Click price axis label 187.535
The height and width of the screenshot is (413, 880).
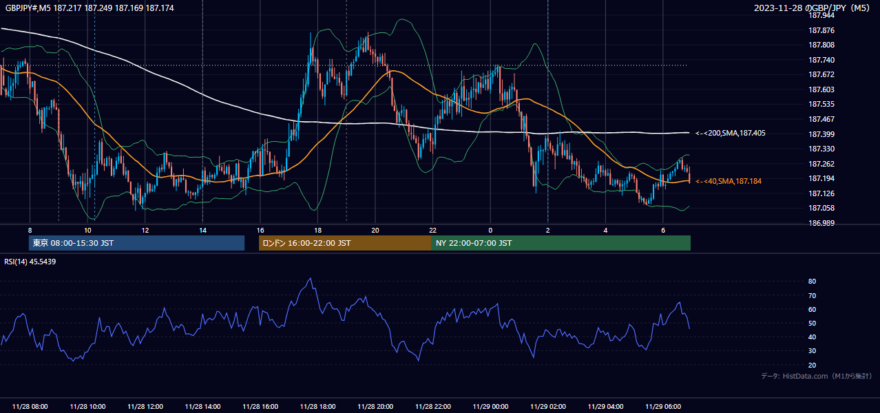821,104
